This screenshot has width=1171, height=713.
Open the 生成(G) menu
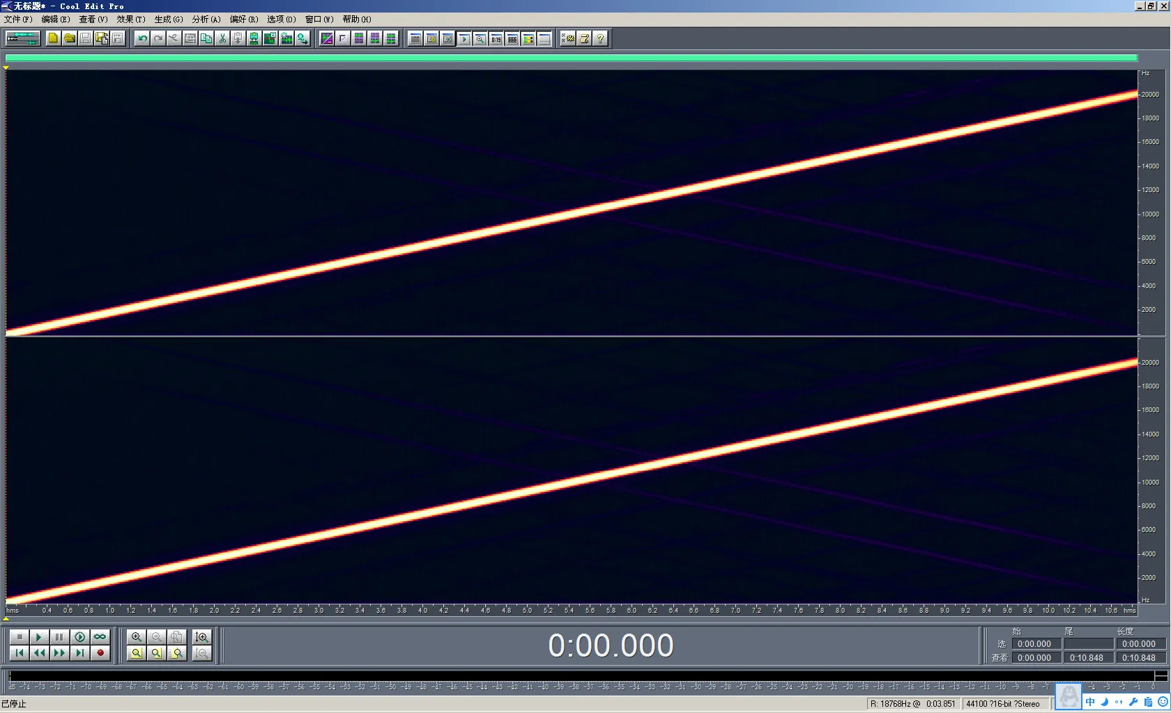point(169,19)
